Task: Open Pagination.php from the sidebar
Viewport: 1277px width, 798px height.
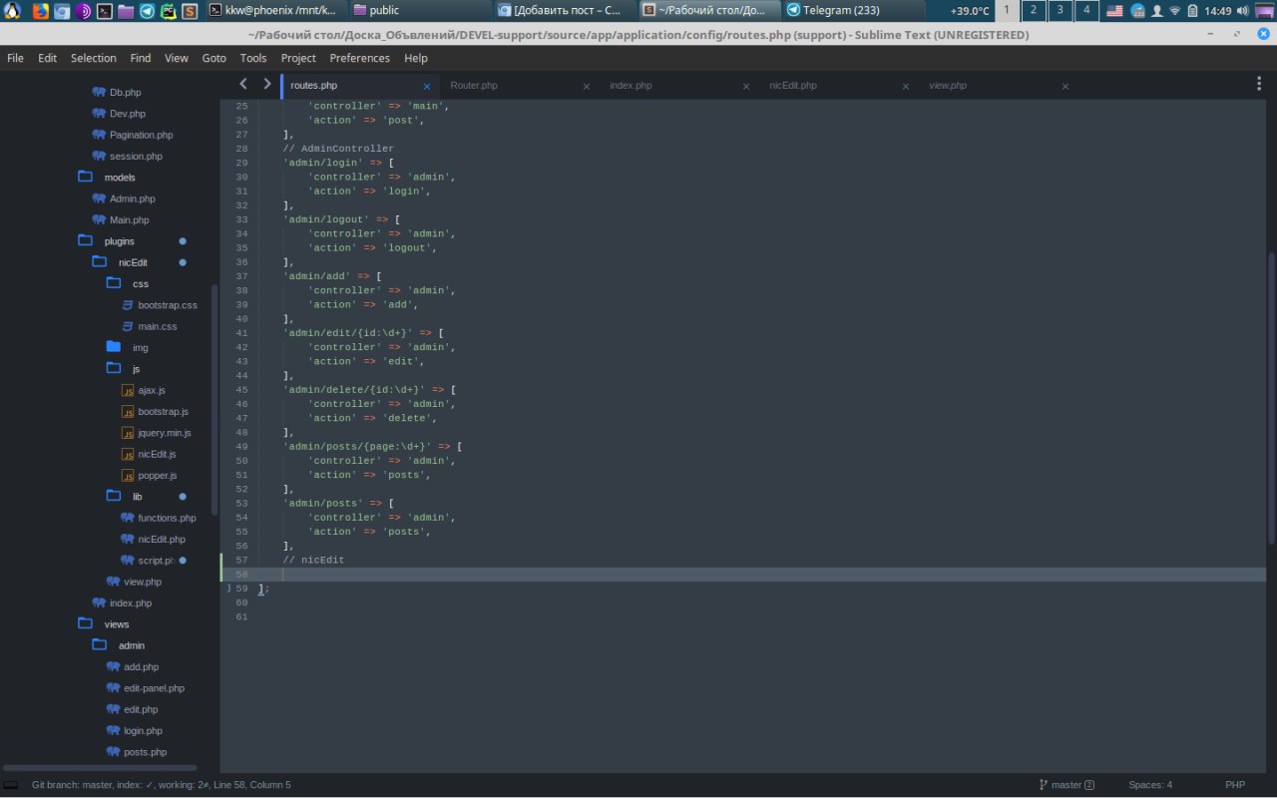Action: pyautogui.click(x=141, y=135)
